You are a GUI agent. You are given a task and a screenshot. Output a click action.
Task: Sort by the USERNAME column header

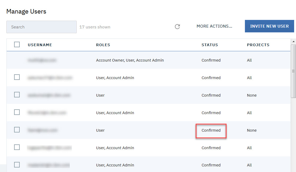point(40,45)
